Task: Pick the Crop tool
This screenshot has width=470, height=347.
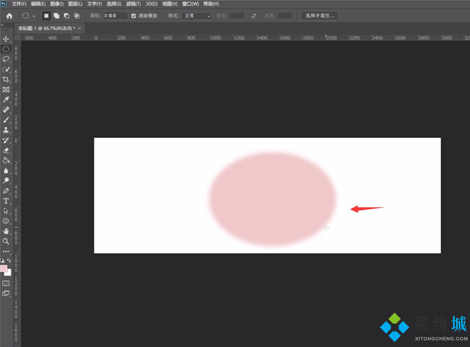Action: coord(6,79)
